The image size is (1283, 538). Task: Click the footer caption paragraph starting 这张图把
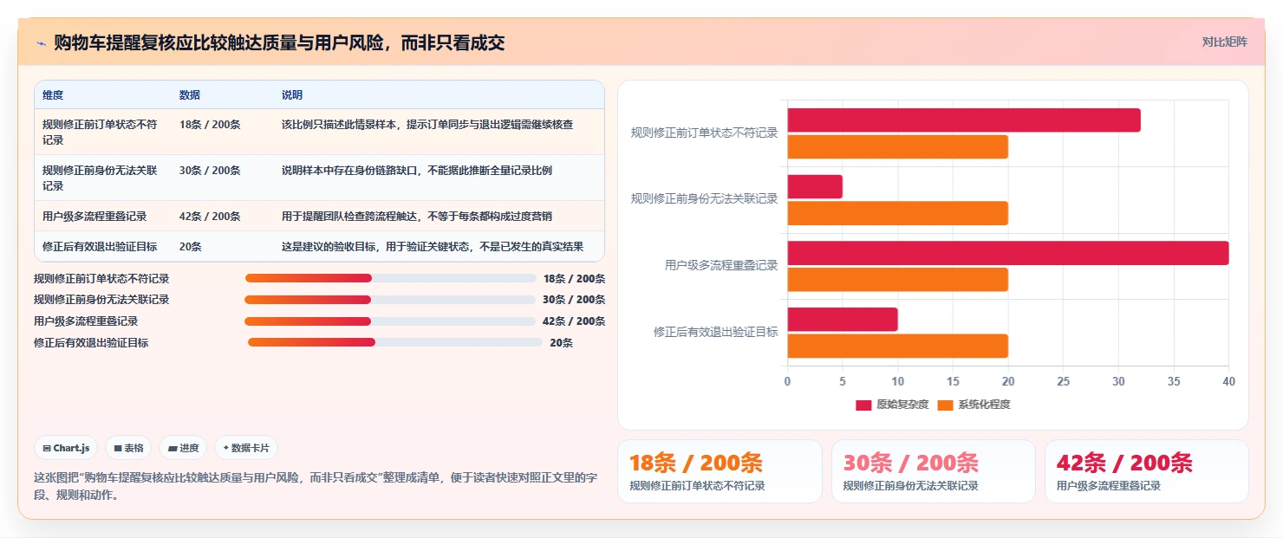316,487
